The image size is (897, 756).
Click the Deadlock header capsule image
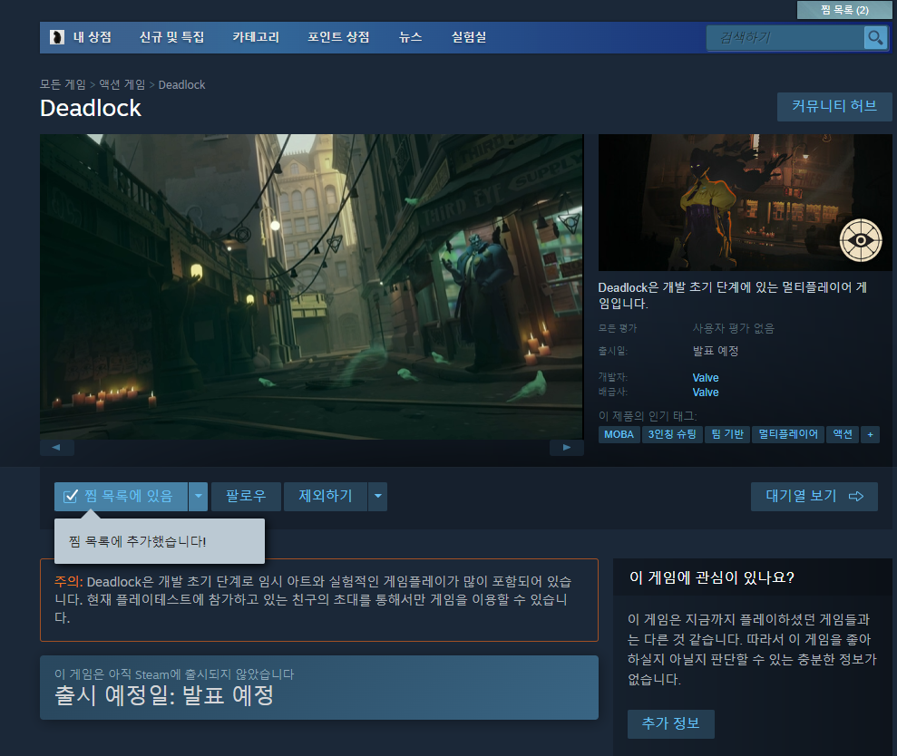pyautogui.click(x=745, y=202)
